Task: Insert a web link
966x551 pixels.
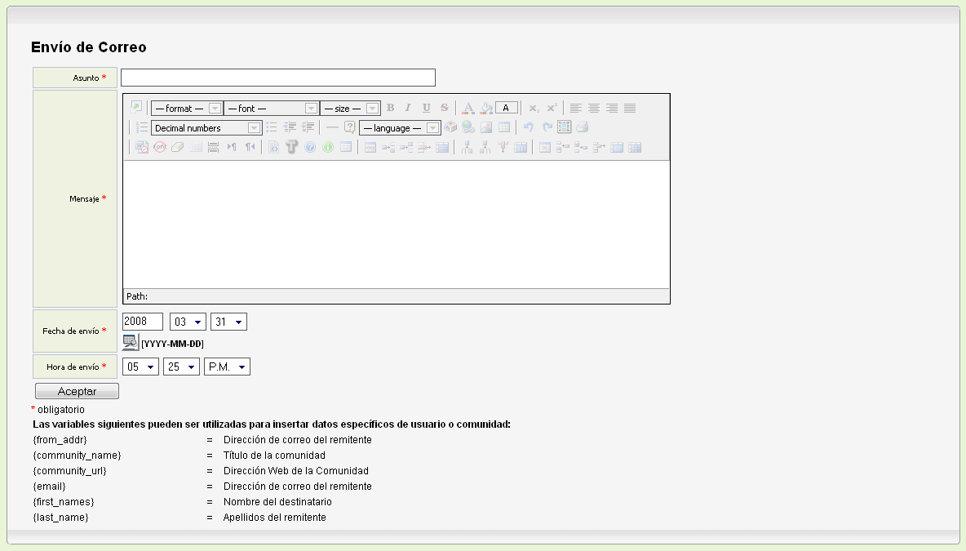Action: click(x=468, y=127)
